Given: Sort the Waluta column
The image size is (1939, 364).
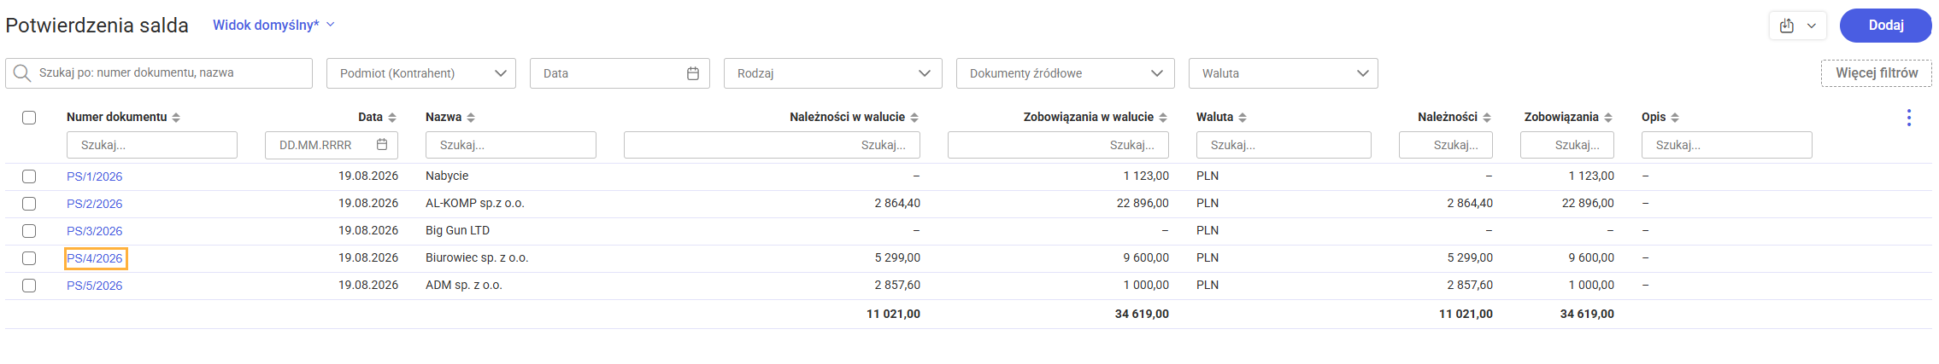Looking at the screenshot, I should tap(1243, 118).
